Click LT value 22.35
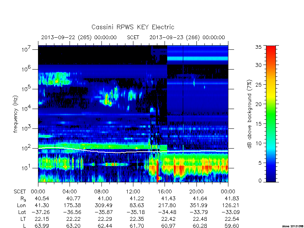Image resolution: width=304 pixels, height=228 pixels. pyautogui.click(x=137, y=219)
